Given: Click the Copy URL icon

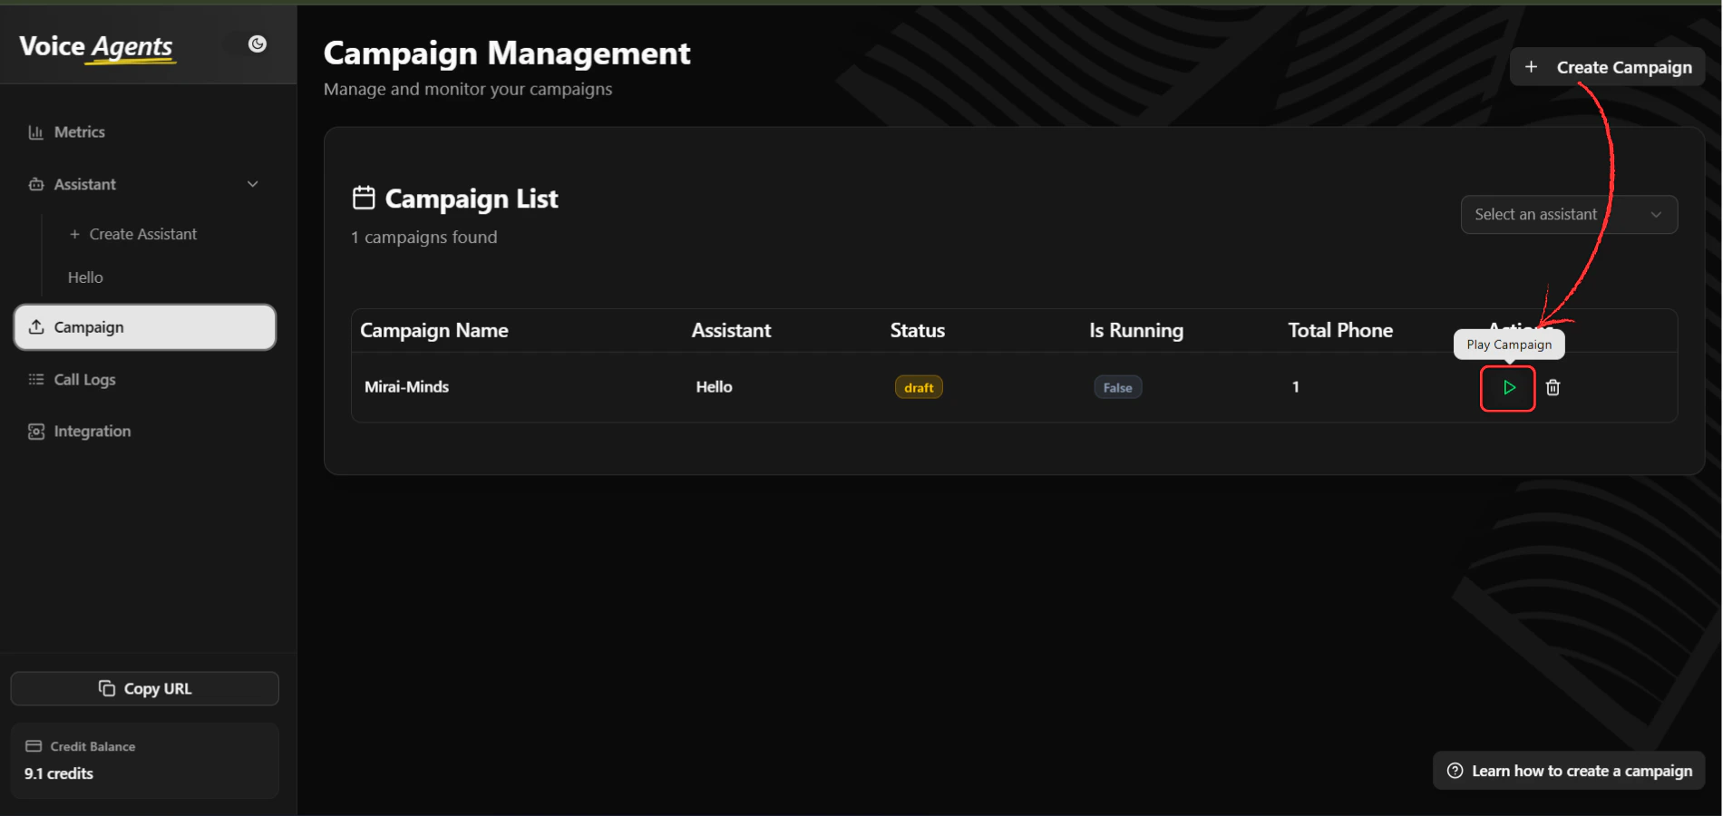Looking at the screenshot, I should tap(108, 688).
